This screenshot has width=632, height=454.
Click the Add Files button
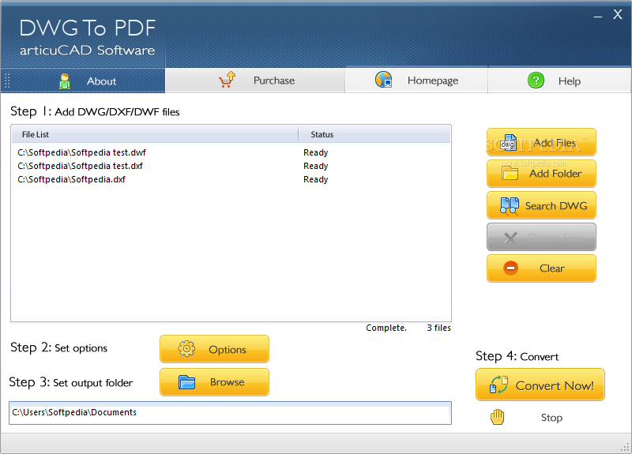[541, 142]
